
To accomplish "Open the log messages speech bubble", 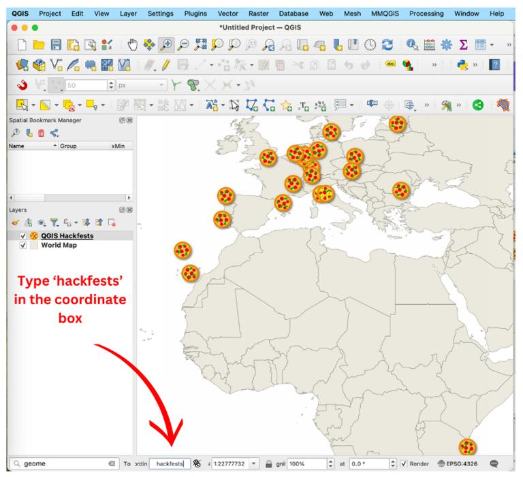I will click(494, 463).
